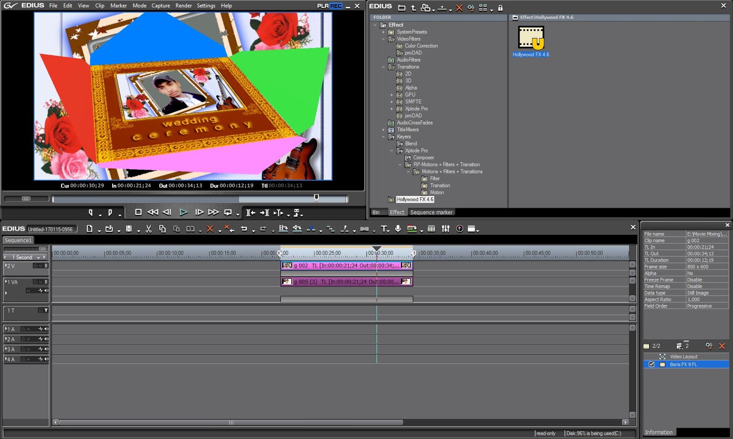The image size is (733, 439).
Task: Toggle mute on audio track 3 A
Action: click(x=46, y=349)
